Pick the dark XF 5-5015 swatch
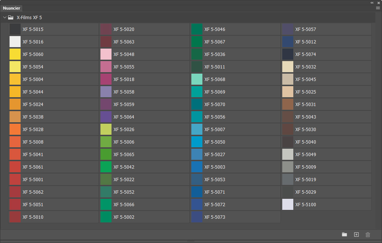 point(15,29)
